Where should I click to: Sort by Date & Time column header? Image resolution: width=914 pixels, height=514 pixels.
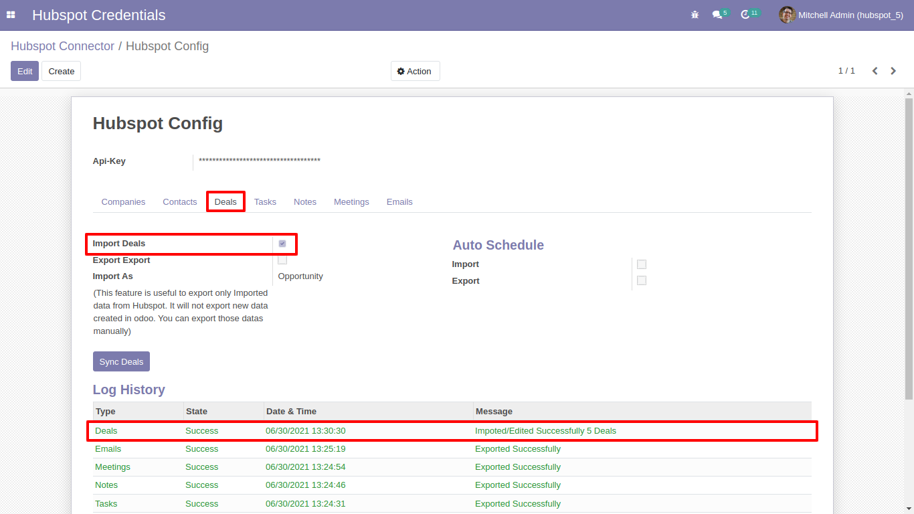tap(368, 411)
